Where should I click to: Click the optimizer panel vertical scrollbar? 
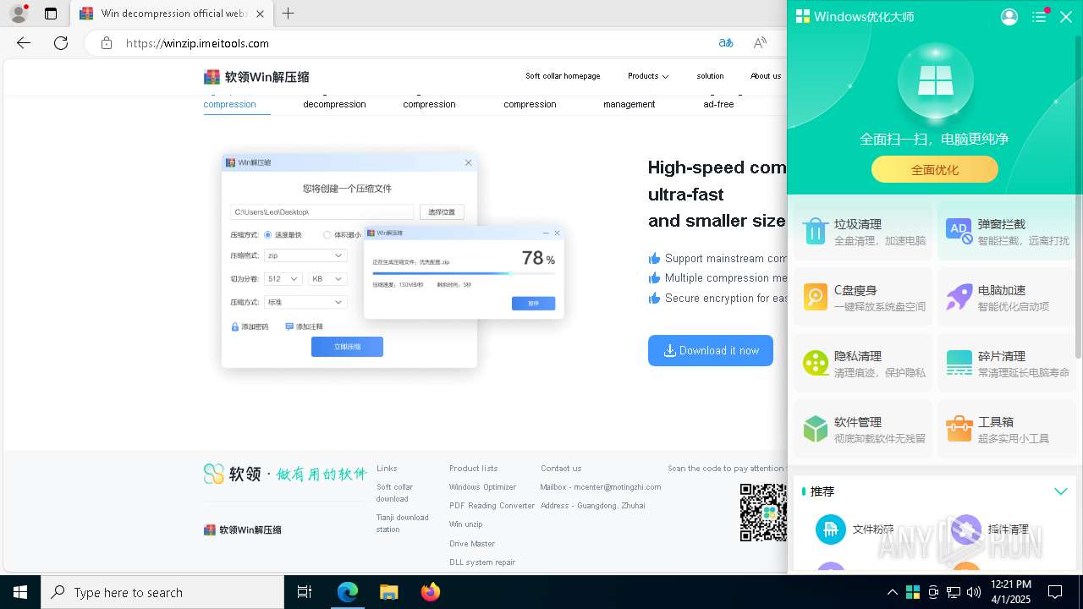pyautogui.click(x=1078, y=196)
